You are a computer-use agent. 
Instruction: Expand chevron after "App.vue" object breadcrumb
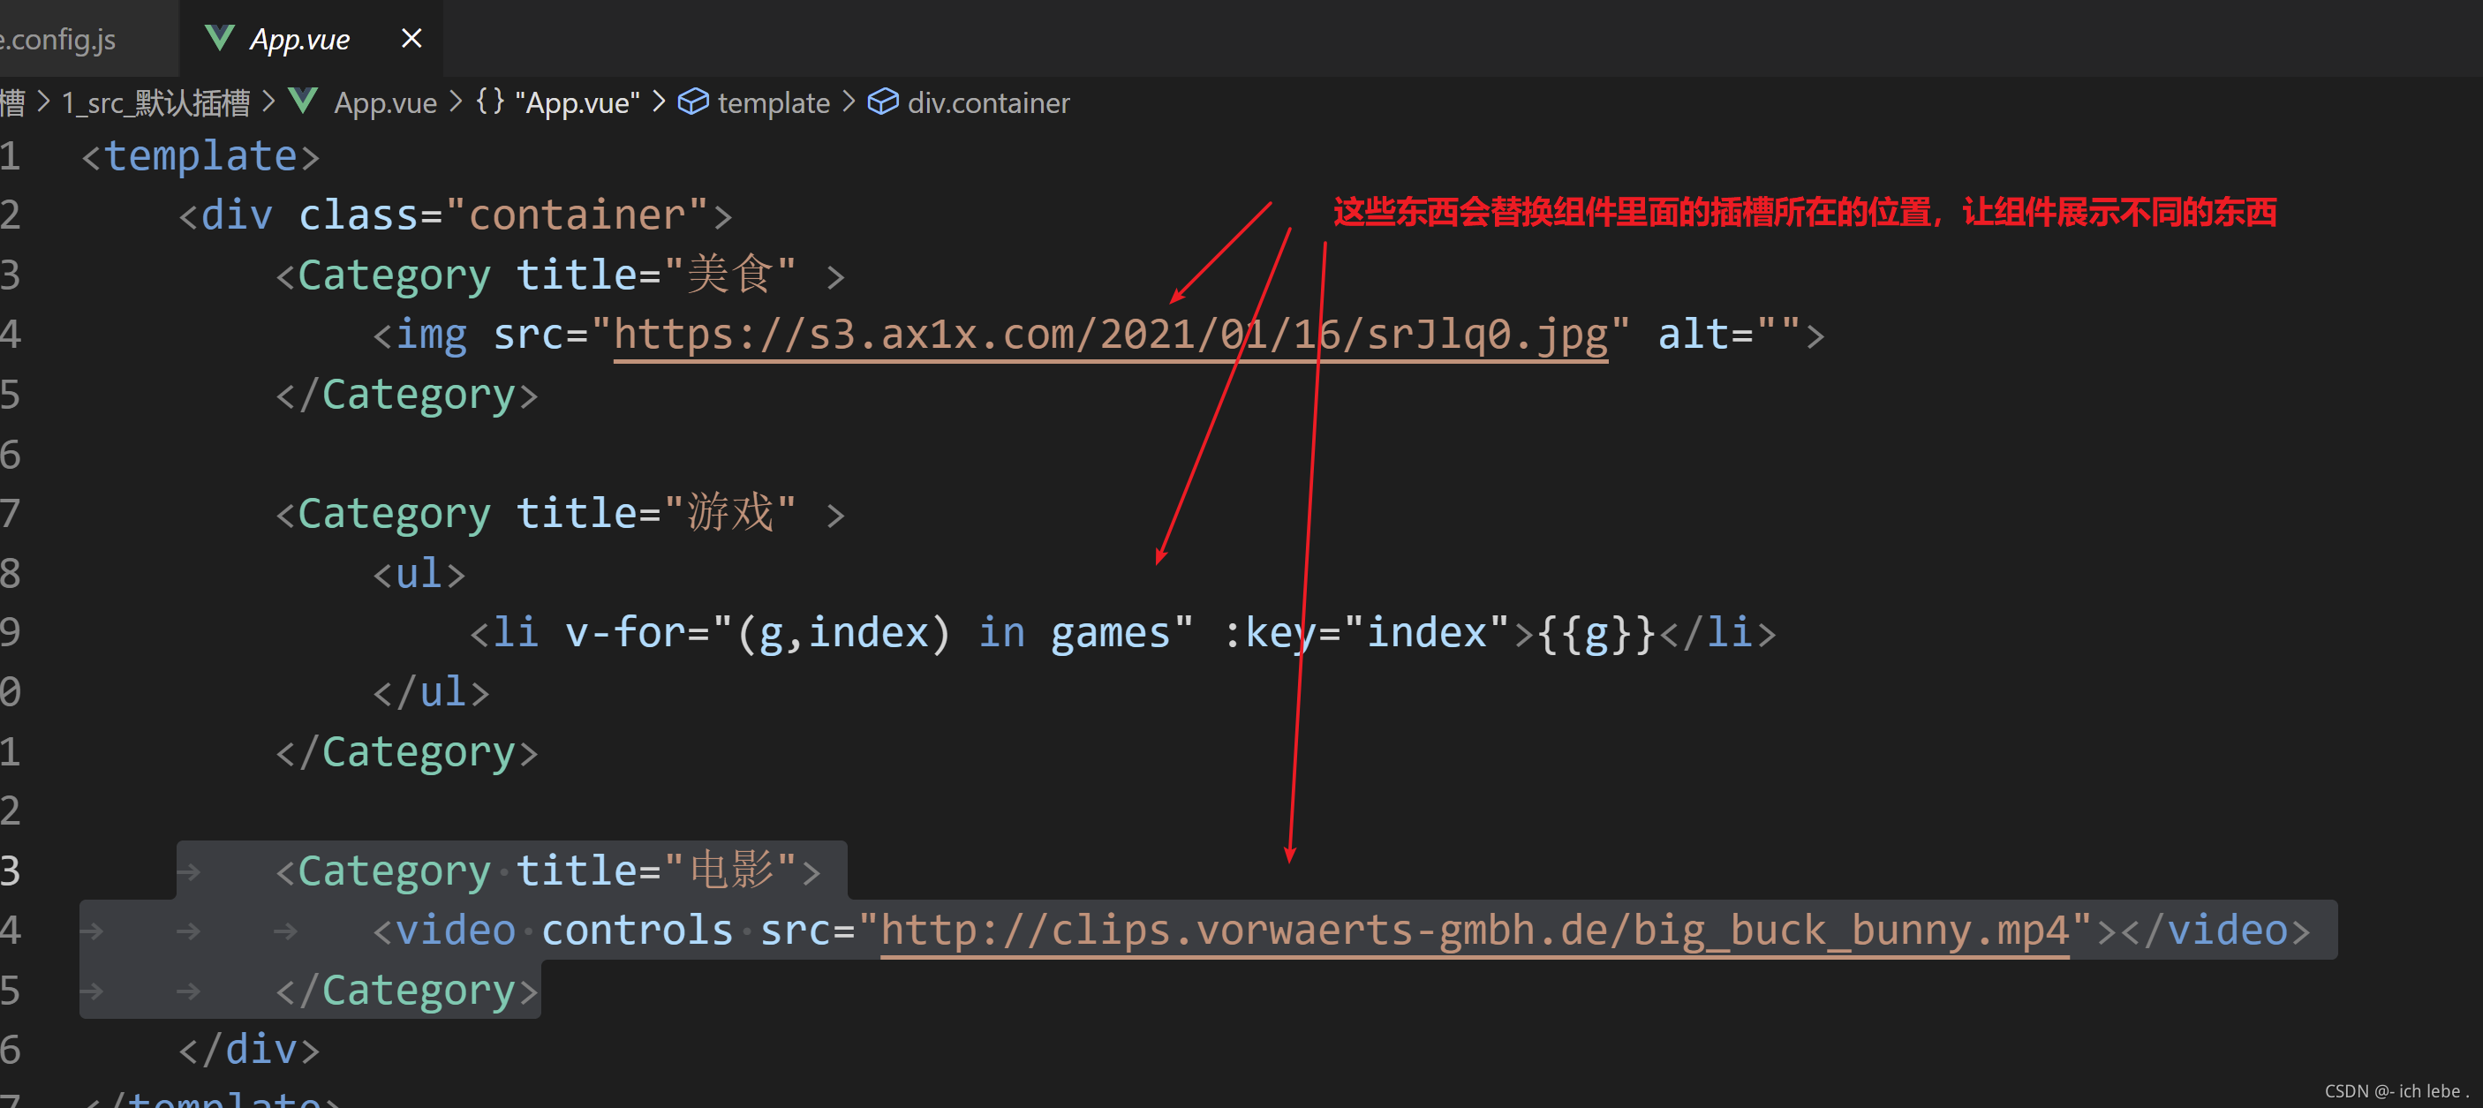pos(660,102)
